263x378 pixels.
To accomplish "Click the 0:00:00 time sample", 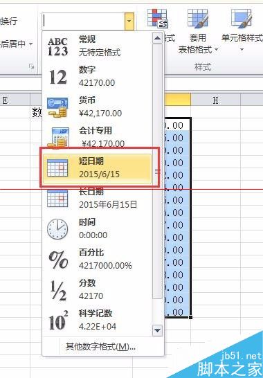I will click(x=93, y=235).
